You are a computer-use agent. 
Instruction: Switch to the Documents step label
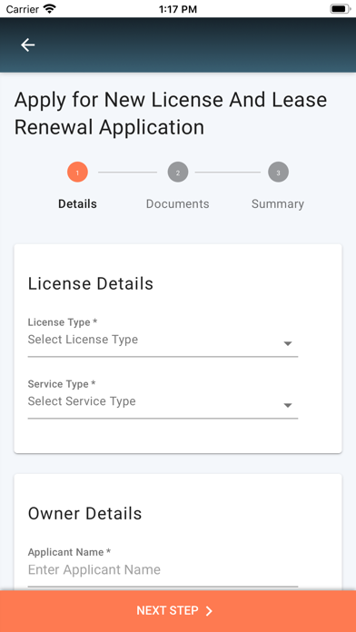click(x=177, y=204)
